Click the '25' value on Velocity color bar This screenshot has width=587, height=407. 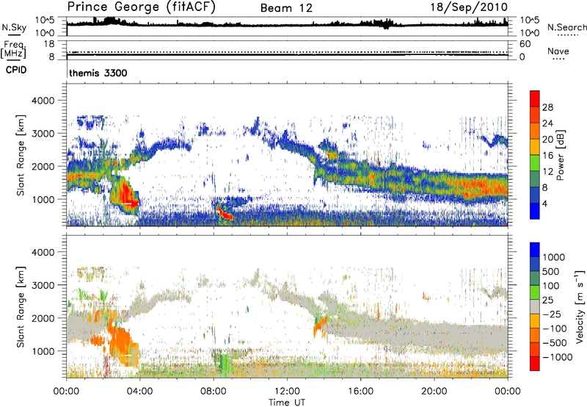(x=547, y=300)
